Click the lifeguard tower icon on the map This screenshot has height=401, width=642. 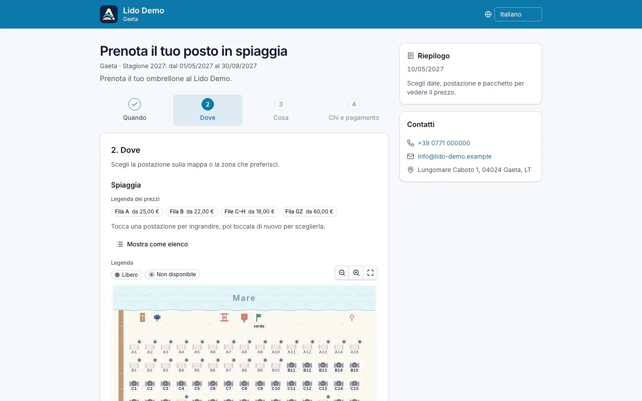pos(224,317)
